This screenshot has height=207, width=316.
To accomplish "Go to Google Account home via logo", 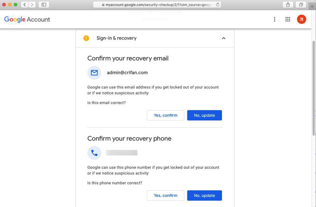I will 27,19.
